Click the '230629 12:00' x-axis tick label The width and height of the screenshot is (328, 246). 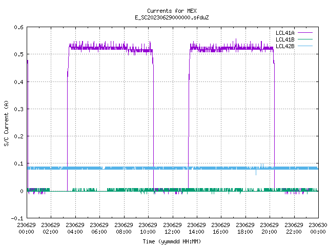coord(172,229)
